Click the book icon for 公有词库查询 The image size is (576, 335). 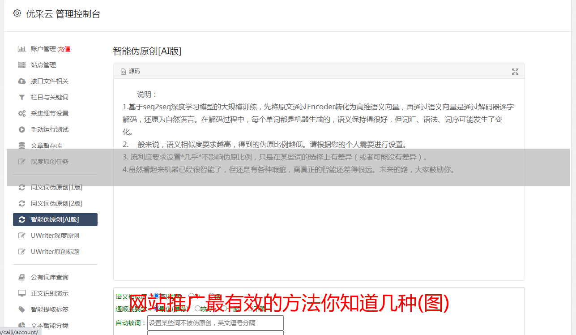21,277
